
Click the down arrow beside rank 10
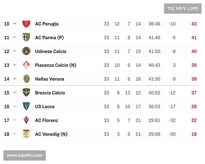tap(15, 24)
